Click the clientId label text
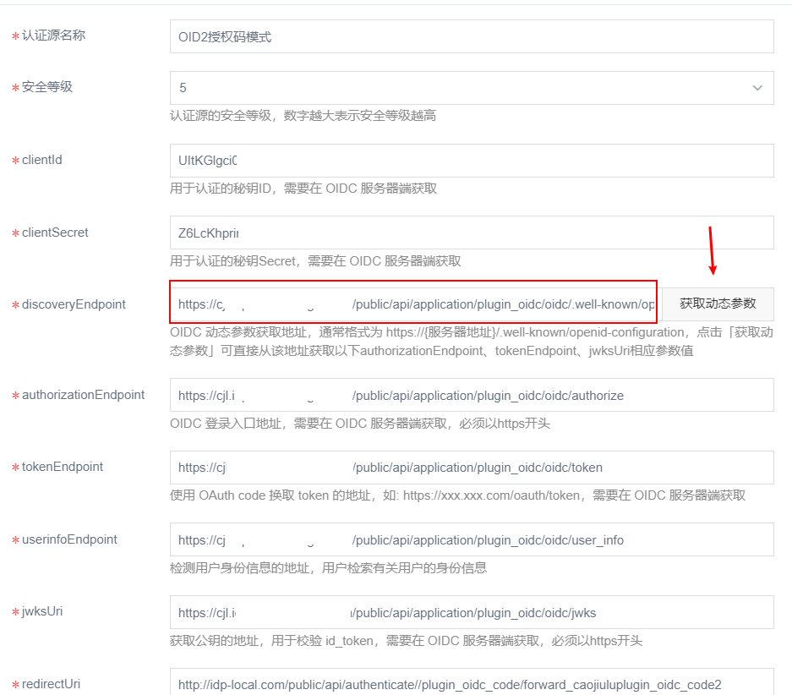The height and width of the screenshot is (695, 792). pos(42,160)
